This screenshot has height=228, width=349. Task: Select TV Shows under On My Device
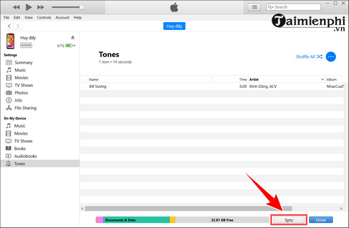[23, 141]
